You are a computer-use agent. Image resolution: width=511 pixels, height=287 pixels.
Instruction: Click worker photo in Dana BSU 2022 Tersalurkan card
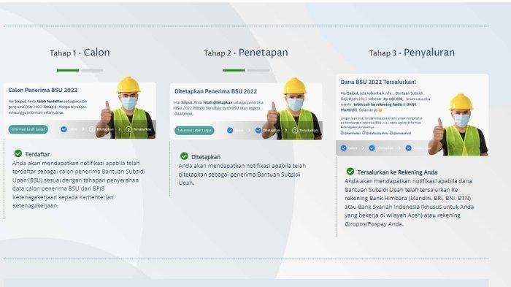click(458, 125)
